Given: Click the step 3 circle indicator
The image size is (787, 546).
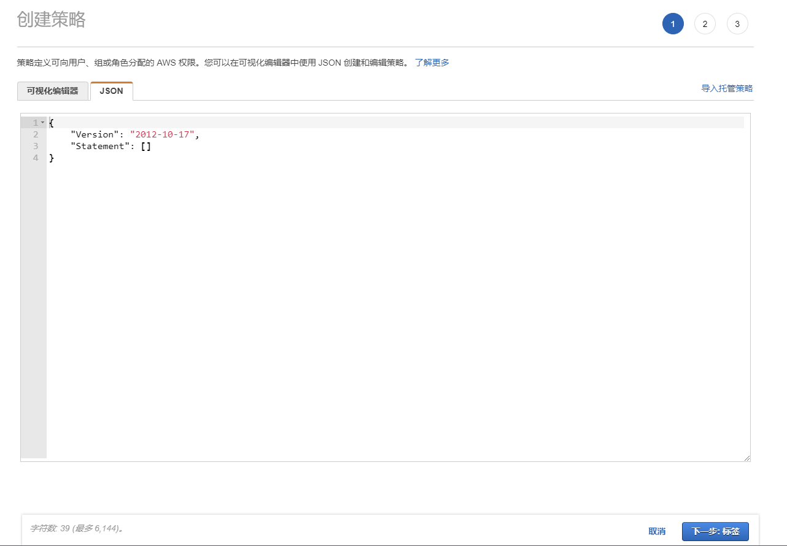Looking at the screenshot, I should pos(737,24).
